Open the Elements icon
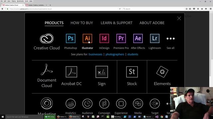Viewport: 213px width, 119px height. point(162,72)
